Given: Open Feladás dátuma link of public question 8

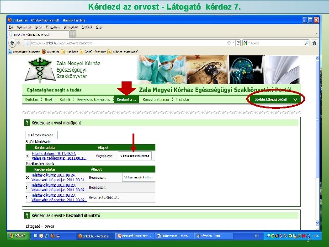Looking at the screenshot, I should (x=54, y=185).
